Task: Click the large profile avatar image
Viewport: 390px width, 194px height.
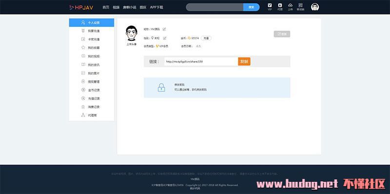Action: point(131,33)
